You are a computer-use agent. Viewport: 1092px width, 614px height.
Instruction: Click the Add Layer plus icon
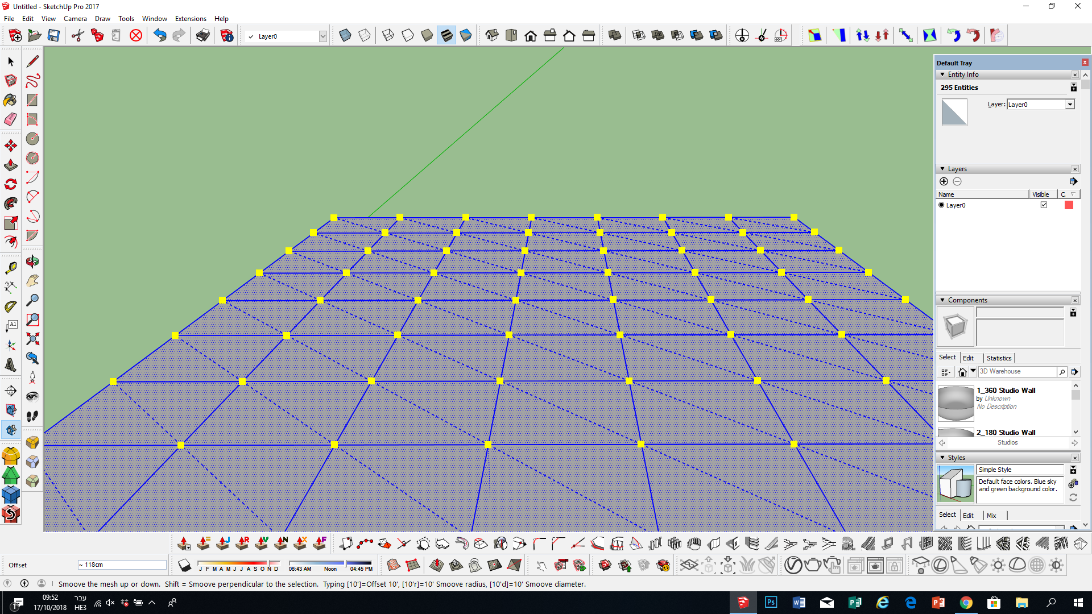944,181
